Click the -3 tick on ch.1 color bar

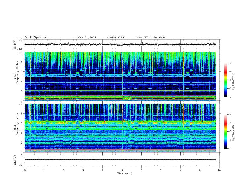click(x=230, y=63)
